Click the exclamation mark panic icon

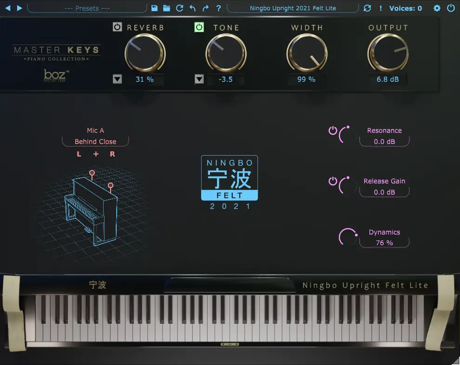click(x=381, y=8)
